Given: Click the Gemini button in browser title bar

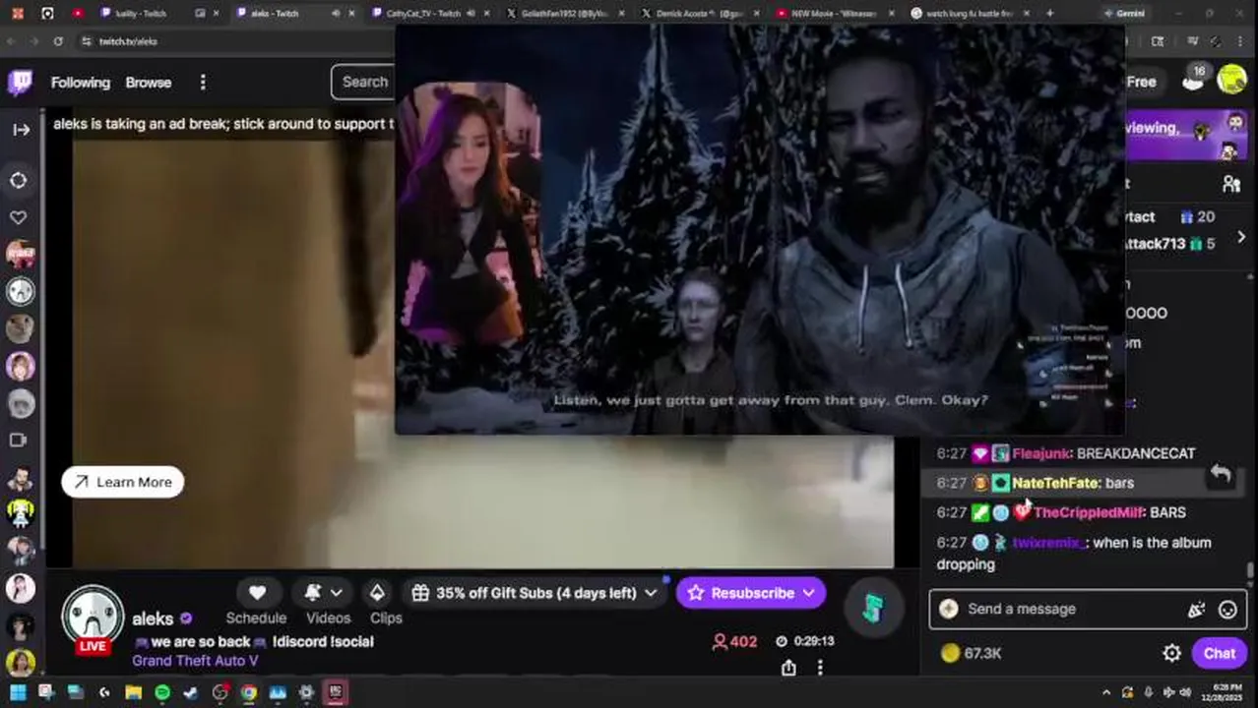Looking at the screenshot, I should 1122,13.
